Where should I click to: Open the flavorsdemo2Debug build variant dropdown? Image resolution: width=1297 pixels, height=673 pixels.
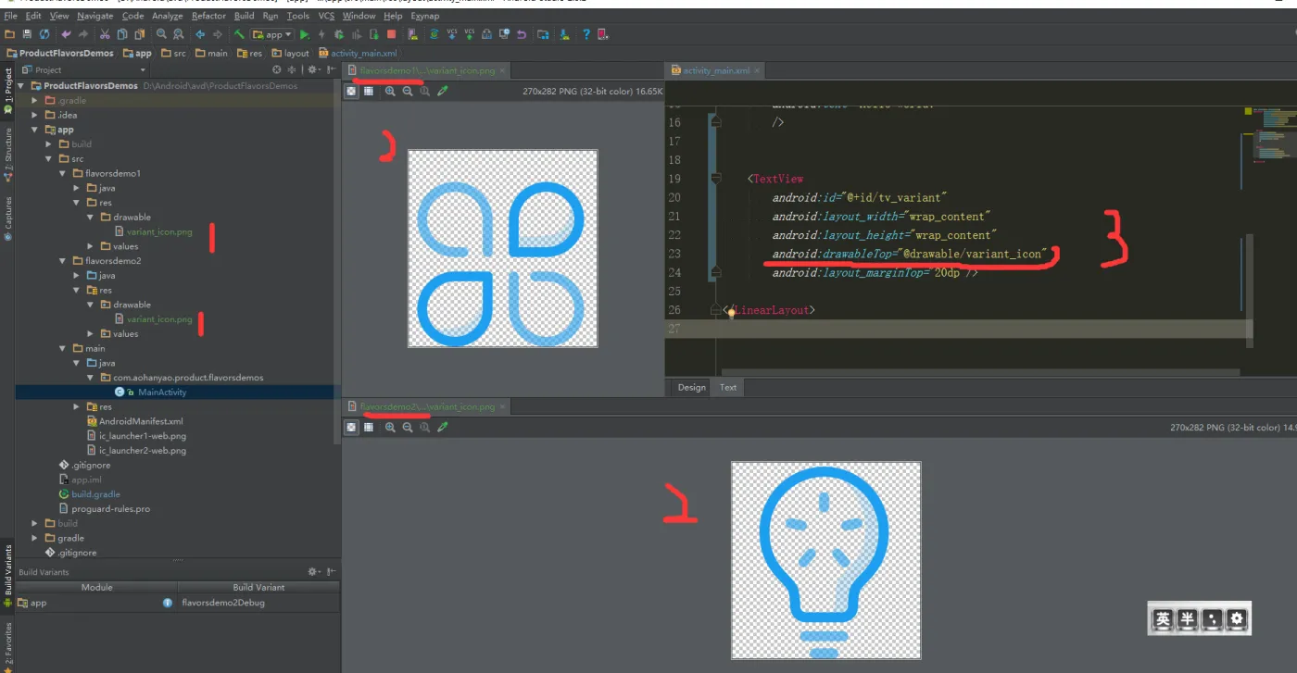(258, 603)
